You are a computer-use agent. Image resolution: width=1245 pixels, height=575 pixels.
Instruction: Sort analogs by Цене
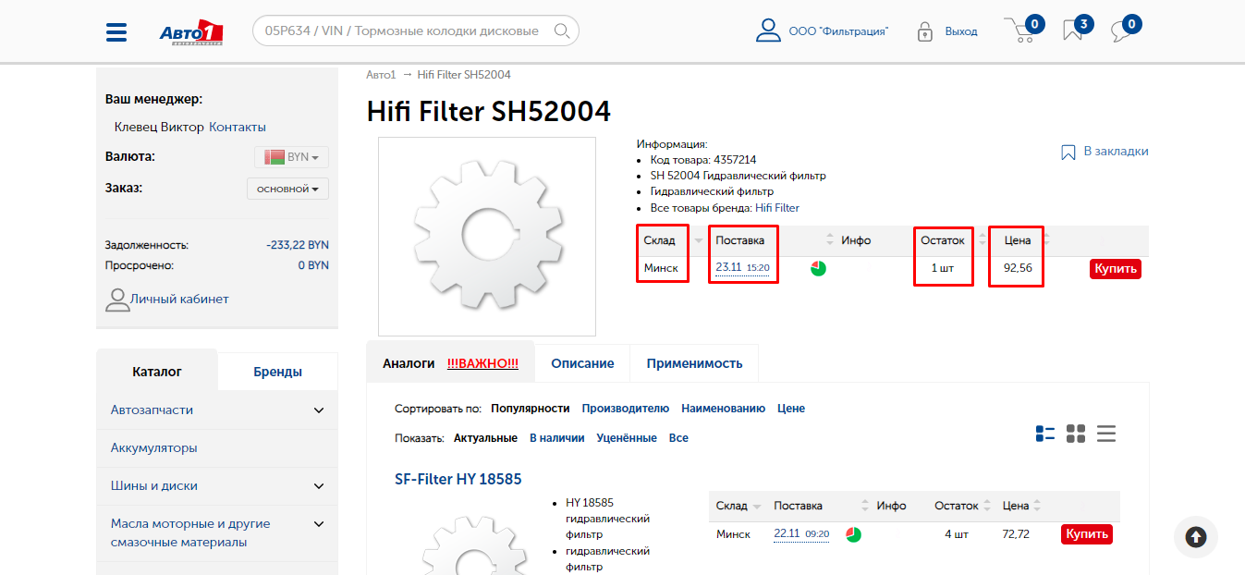(791, 409)
